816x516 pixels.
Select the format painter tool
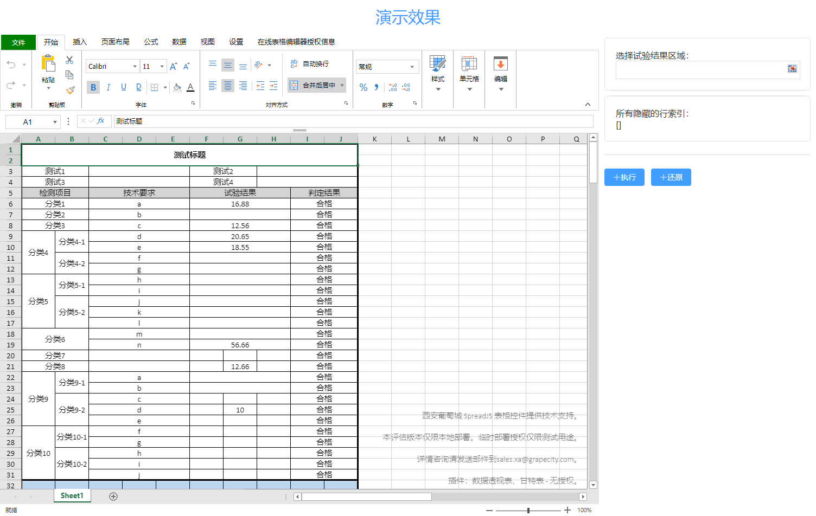click(69, 91)
